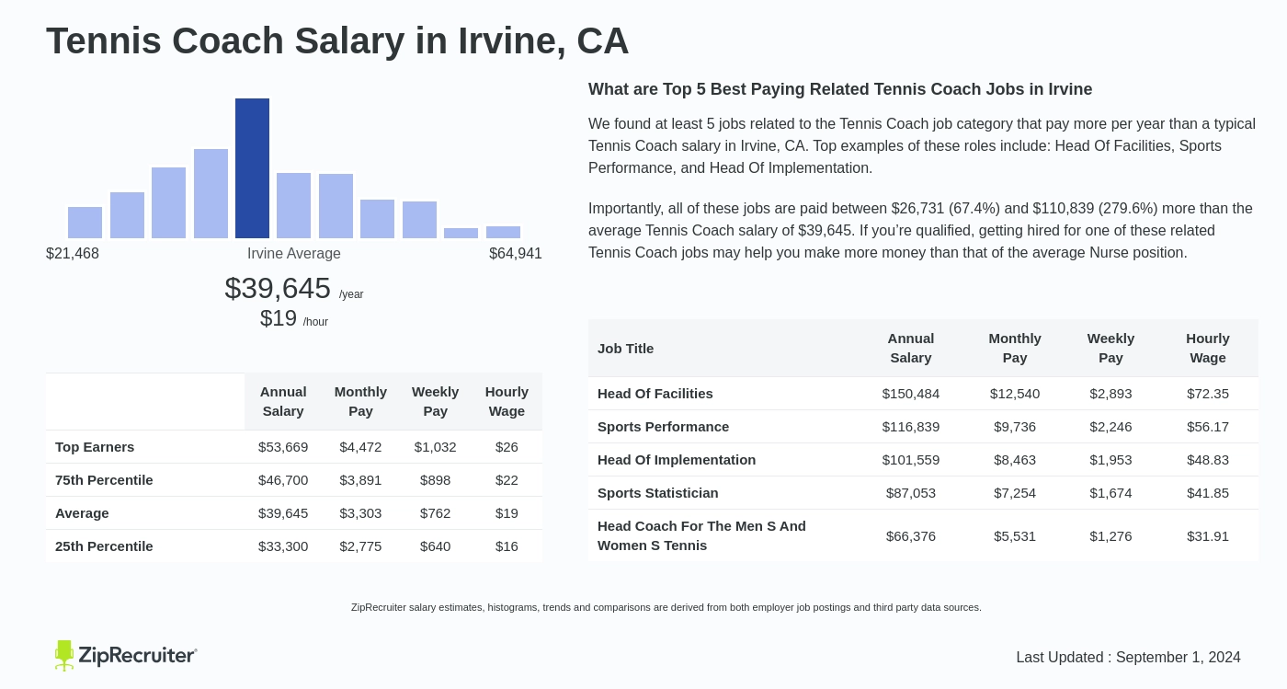Click Sports Statistician weekly pay $1,674
The height and width of the screenshot is (689, 1287).
pos(1110,493)
